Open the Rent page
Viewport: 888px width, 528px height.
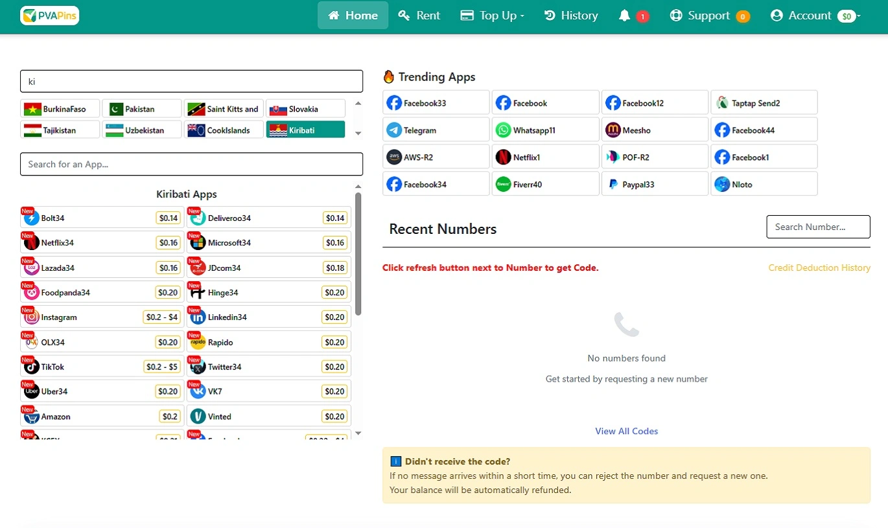(419, 16)
